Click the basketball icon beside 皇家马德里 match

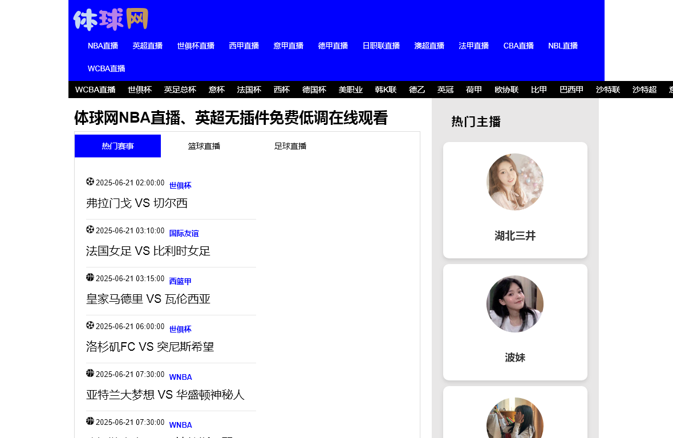click(x=90, y=278)
